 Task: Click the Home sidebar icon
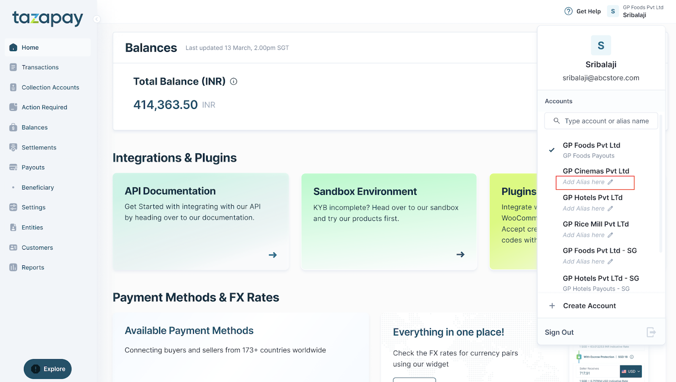pos(13,47)
